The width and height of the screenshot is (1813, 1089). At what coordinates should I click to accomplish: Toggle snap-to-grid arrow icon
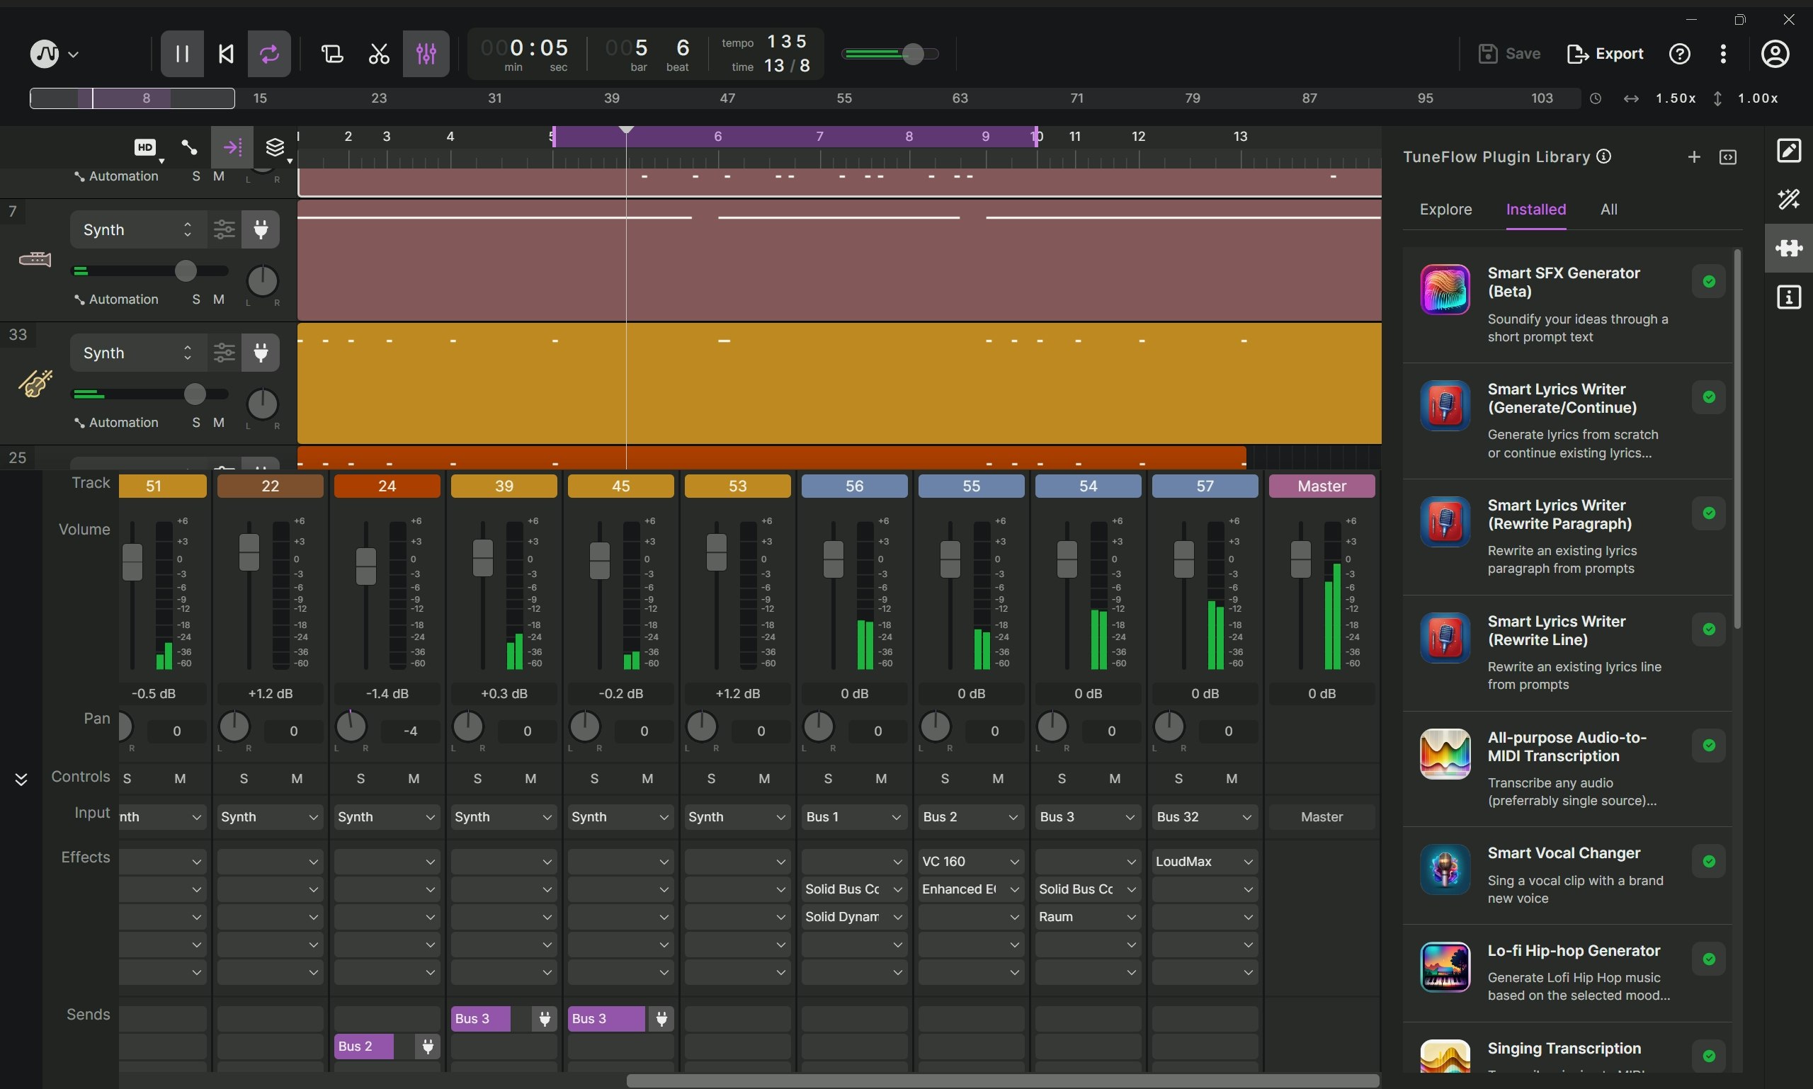click(232, 147)
